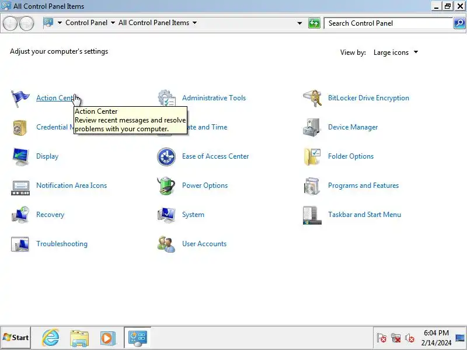467x350 pixels.
Task: Click the network status tray icon
Action: tap(396, 338)
